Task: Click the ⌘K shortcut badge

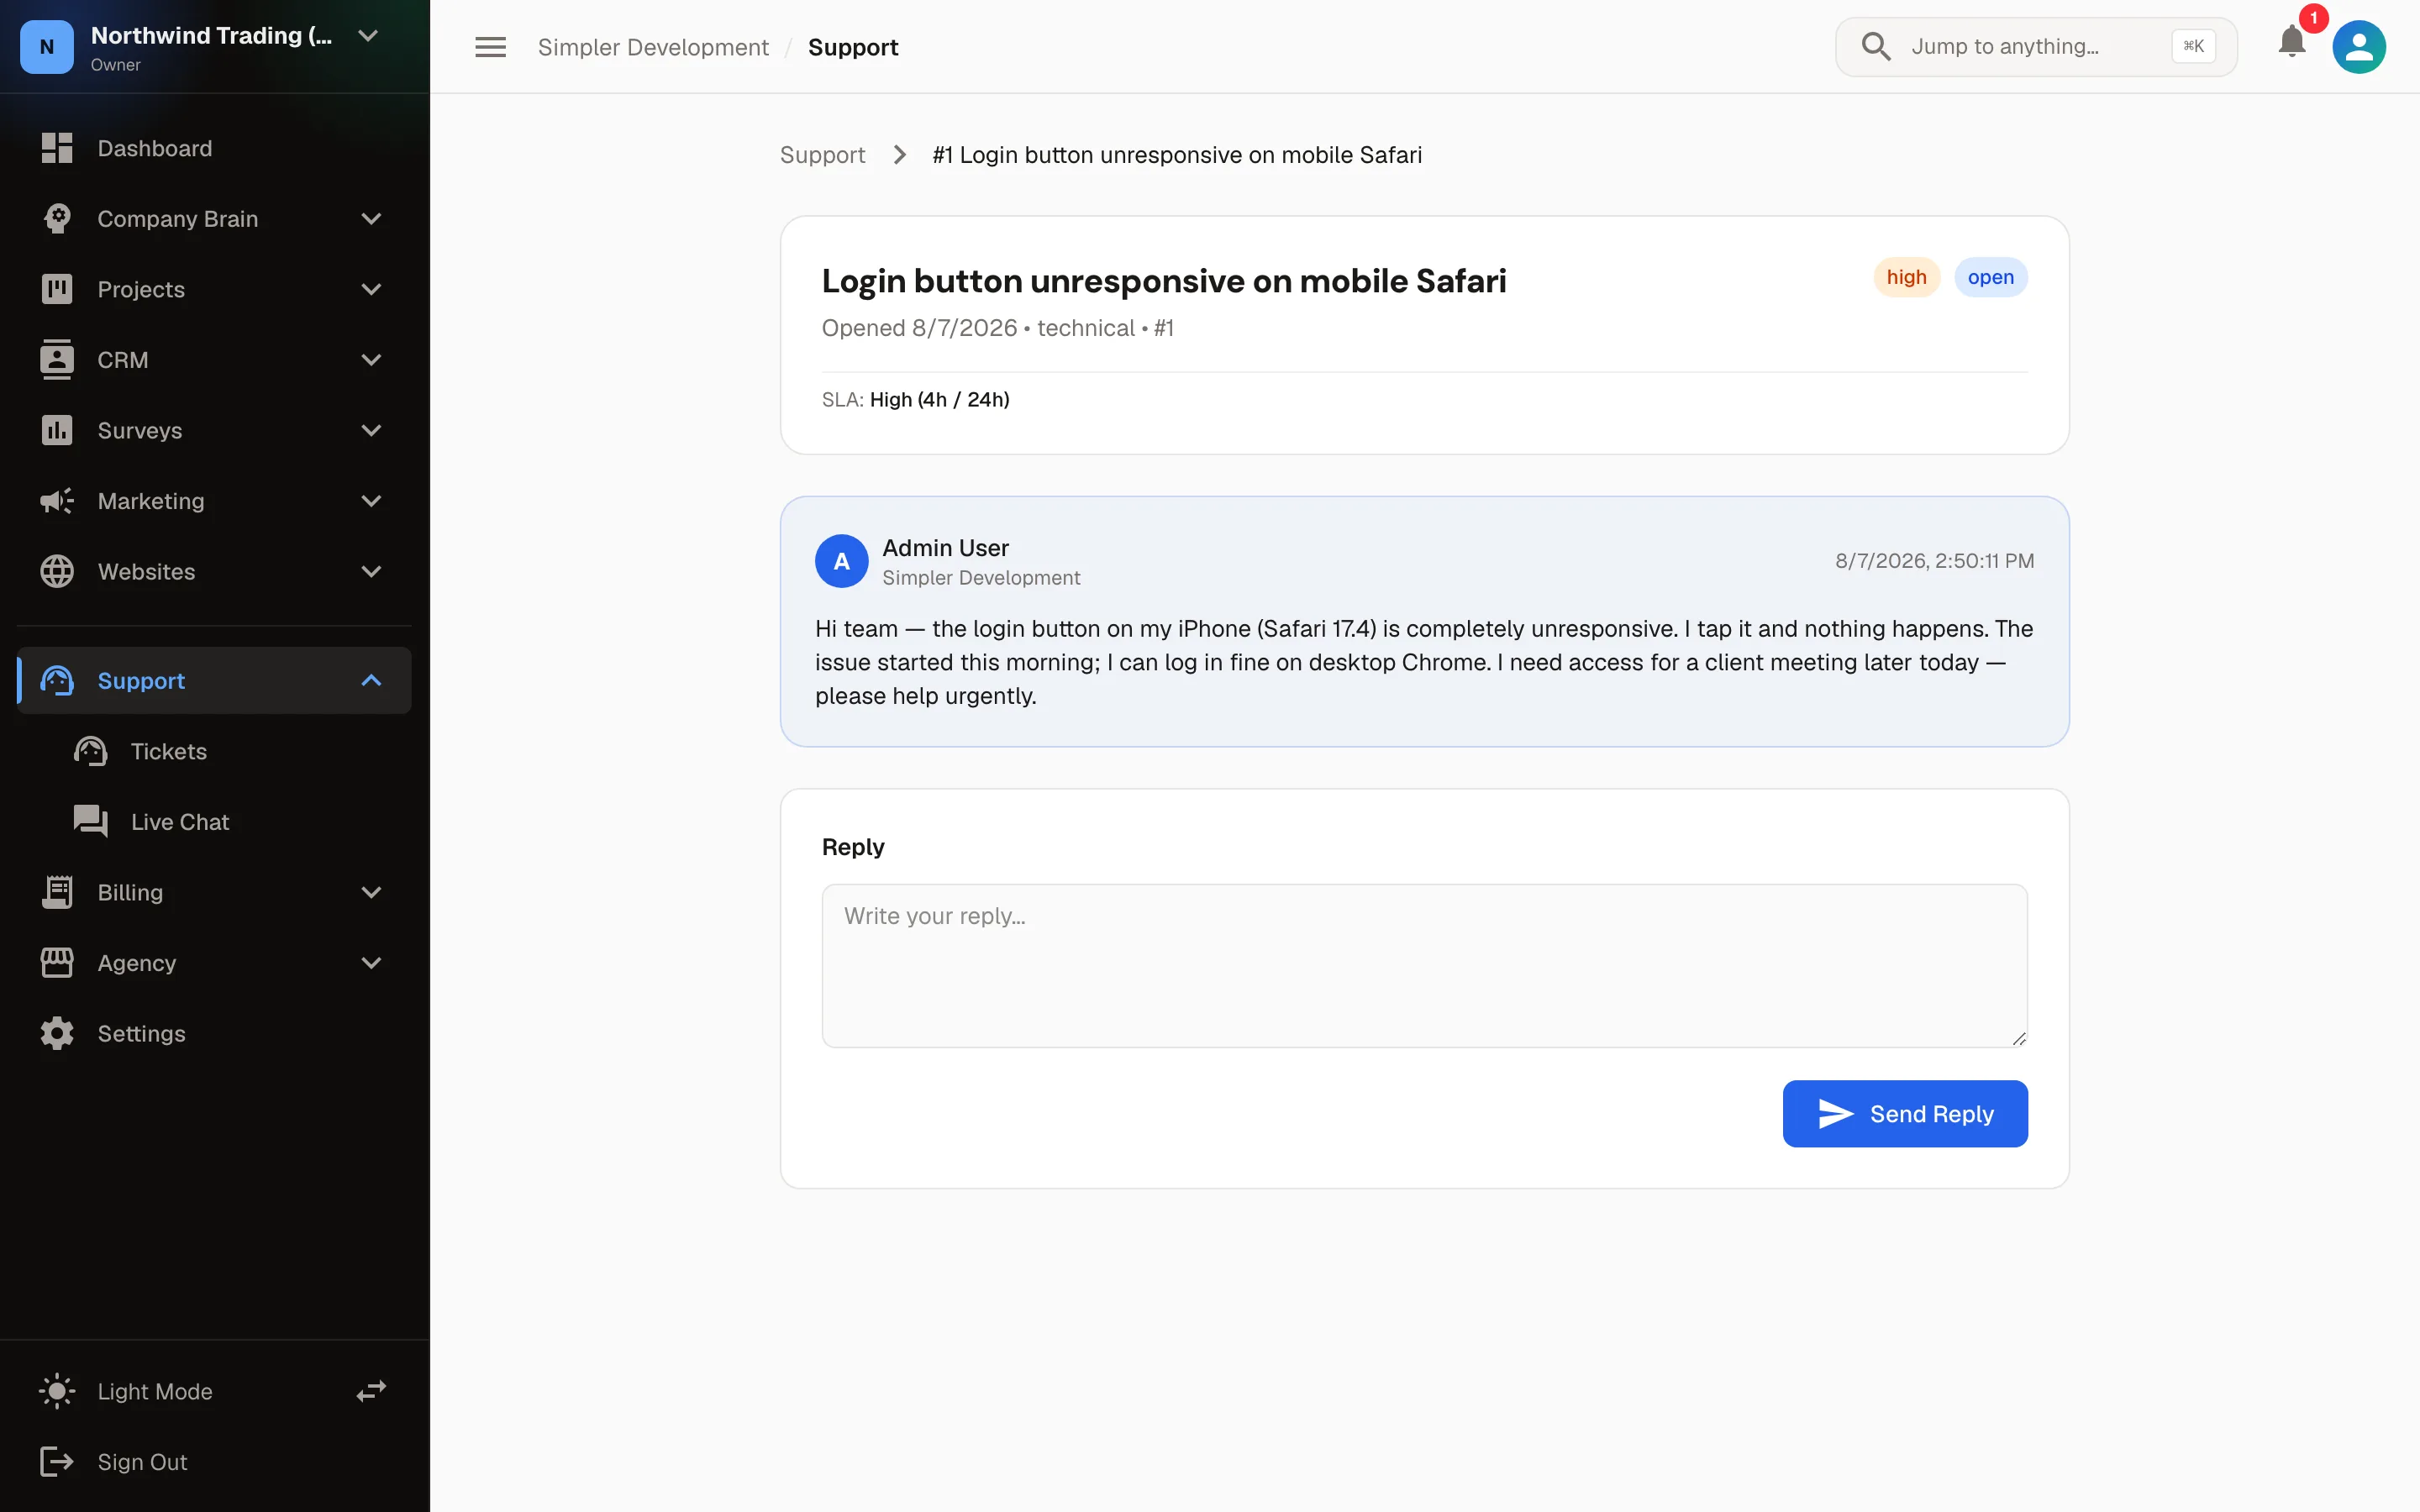Action: point(2193,46)
